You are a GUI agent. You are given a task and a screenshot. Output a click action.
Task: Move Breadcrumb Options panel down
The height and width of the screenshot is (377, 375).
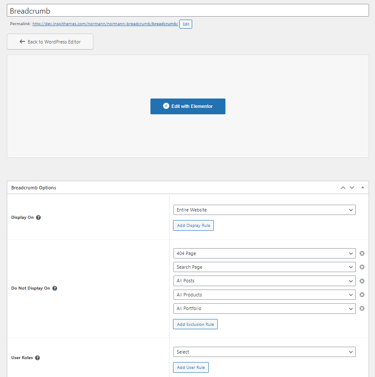(x=352, y=188)
